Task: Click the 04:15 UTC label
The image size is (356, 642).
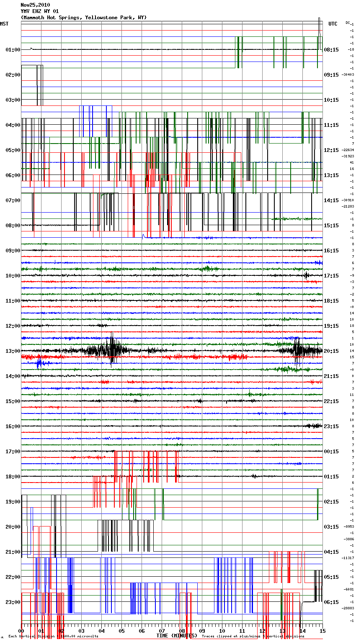Action: click(x=331, y=552)
